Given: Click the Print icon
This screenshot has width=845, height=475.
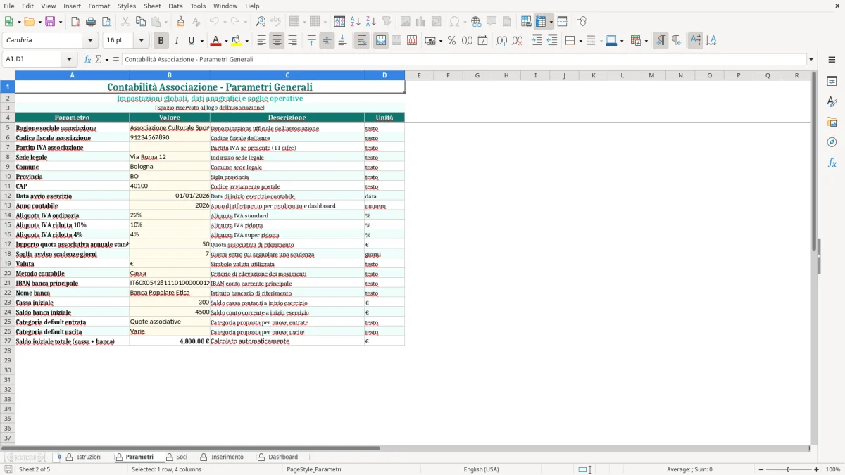Looking at the screenshot, I should [91, 22].
